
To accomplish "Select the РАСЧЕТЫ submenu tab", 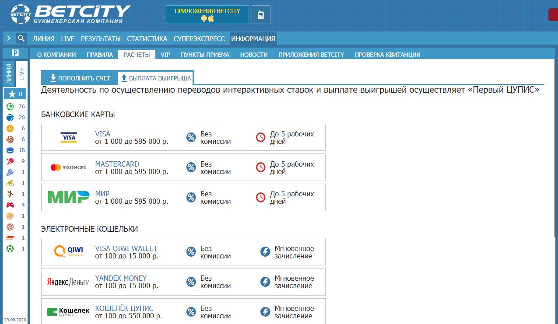I will pyautogui.click(x=137, y=55).
